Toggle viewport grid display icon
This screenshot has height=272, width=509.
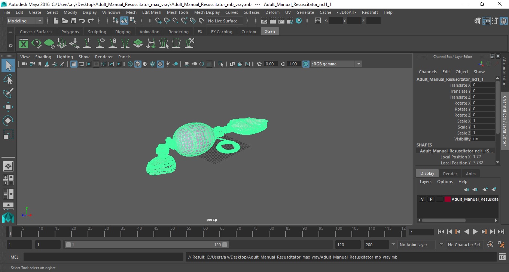pos(74,64)
